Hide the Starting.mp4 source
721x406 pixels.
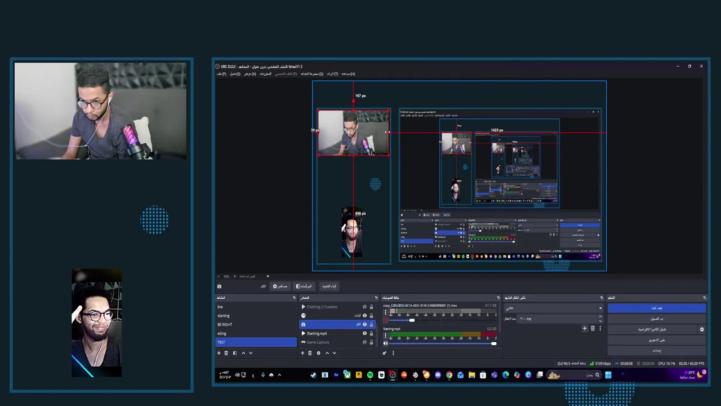[364, 333]
